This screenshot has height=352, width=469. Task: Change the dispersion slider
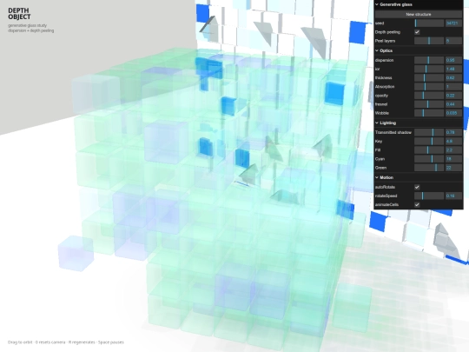point(429,60)
